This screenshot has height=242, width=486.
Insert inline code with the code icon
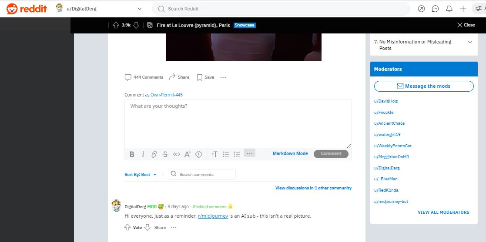click(x=176, y=154)
